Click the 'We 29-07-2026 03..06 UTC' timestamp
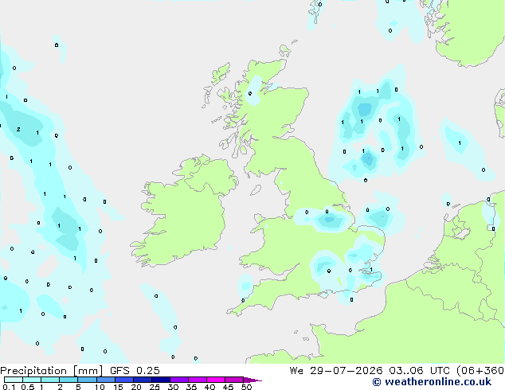The width and height of the screenshot is (505, 390). coord(371,371)
